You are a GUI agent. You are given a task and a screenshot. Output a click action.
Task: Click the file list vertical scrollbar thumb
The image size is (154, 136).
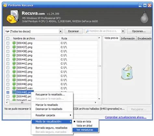point(99,66)
